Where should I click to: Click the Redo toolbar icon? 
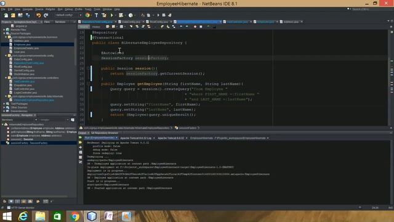pos(46,15)
